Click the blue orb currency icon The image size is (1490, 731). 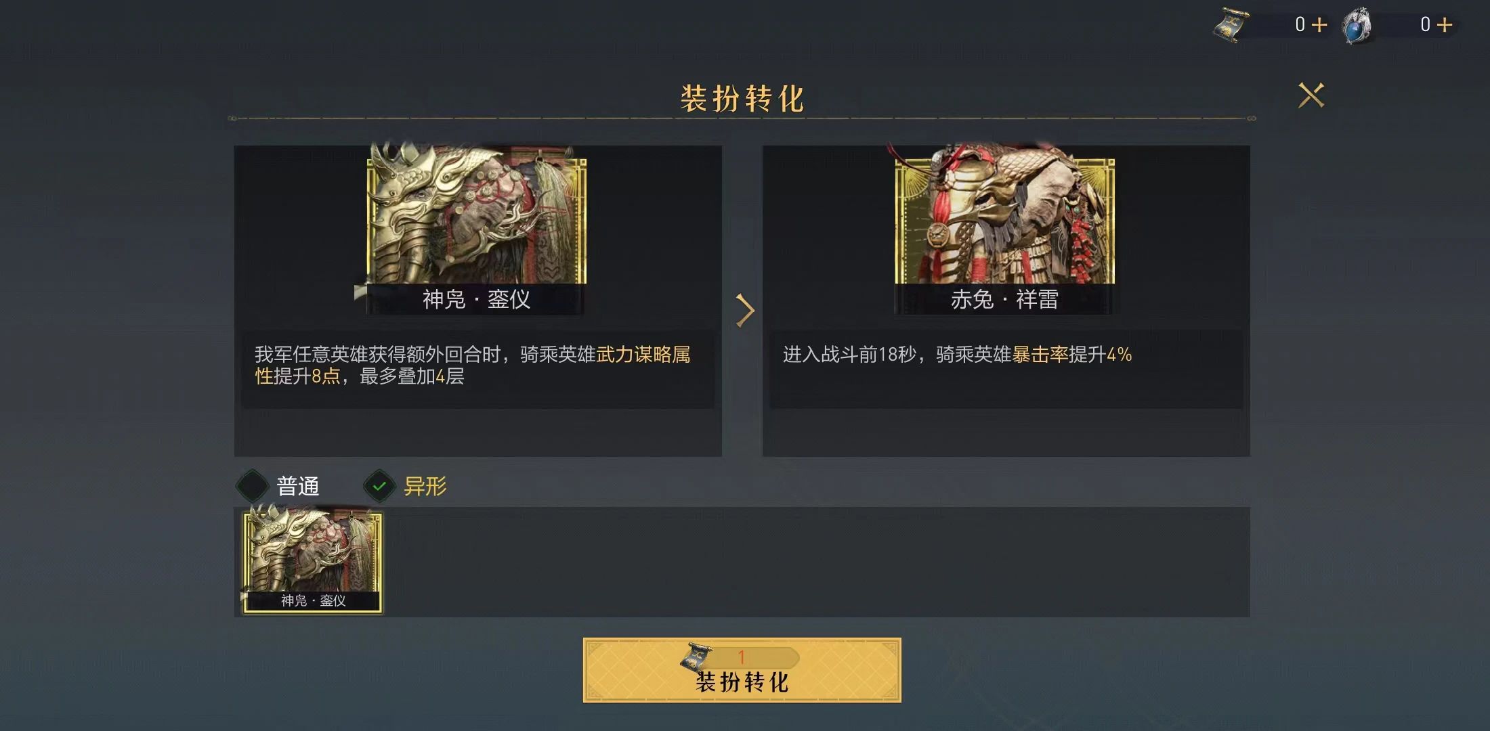(x=1357, y=26)
